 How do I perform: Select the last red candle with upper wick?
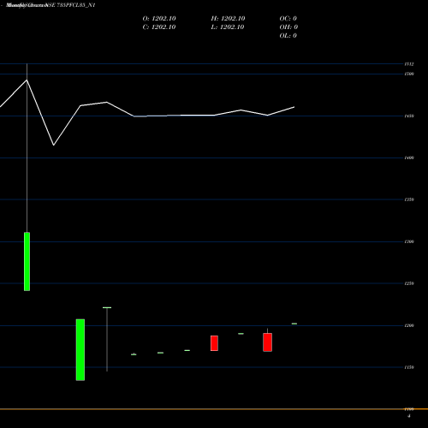point(267,342)
